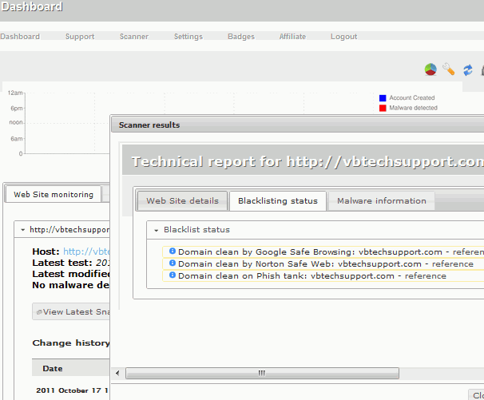Click the blue refresh arrows icon
This screenshot has height=400, width=484.
click(x=468, y=70)
